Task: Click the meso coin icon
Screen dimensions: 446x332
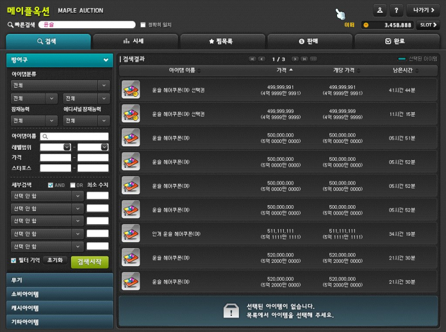Action: pyautogui.click(x=366, y=25)
